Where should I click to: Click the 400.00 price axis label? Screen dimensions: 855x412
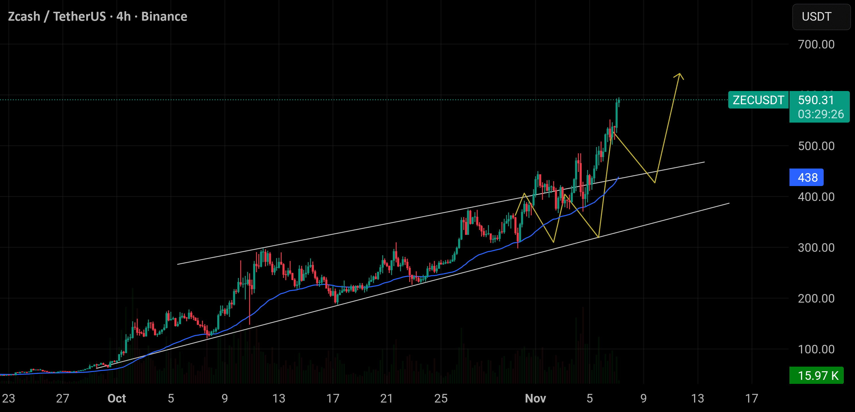tap(816, 197)
